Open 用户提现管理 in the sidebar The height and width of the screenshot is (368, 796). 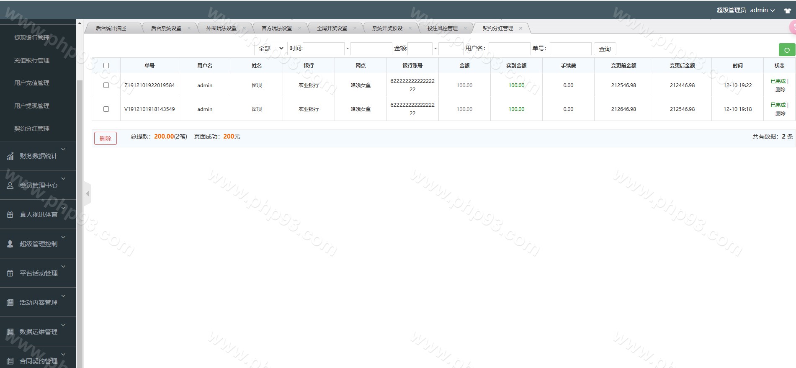32,106
